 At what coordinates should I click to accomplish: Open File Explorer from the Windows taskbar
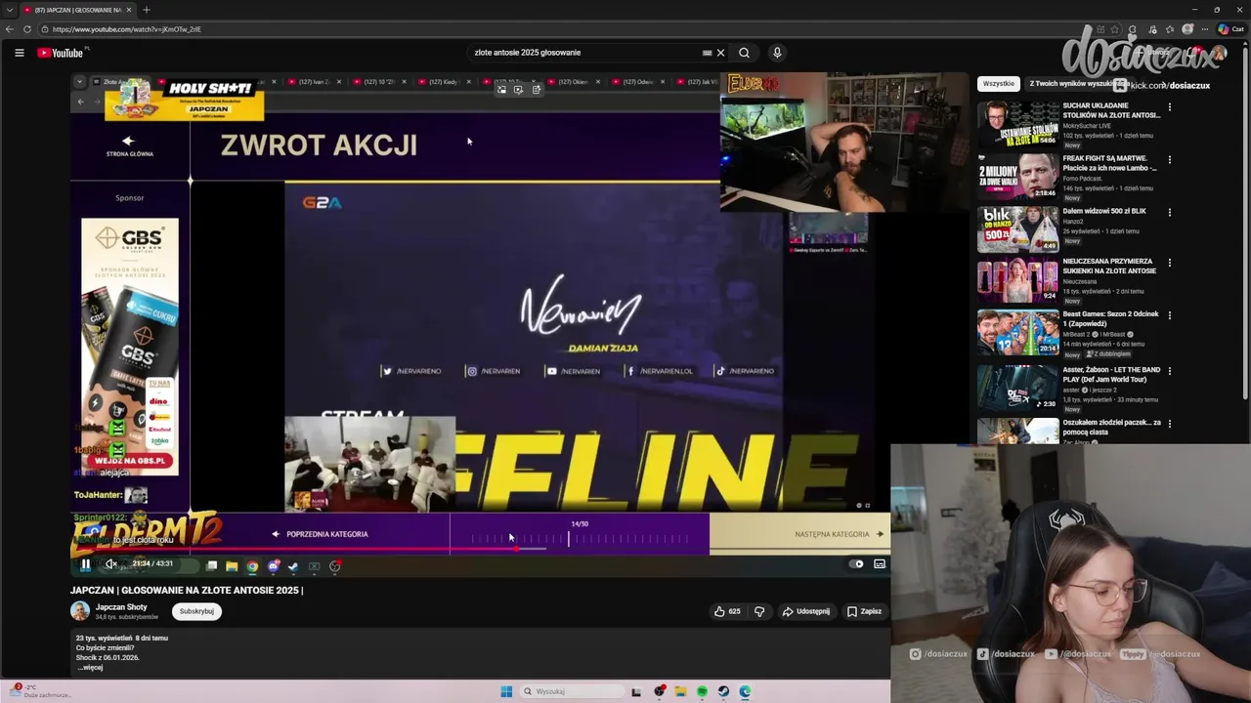pyautogui.click(x=680, y=691)
